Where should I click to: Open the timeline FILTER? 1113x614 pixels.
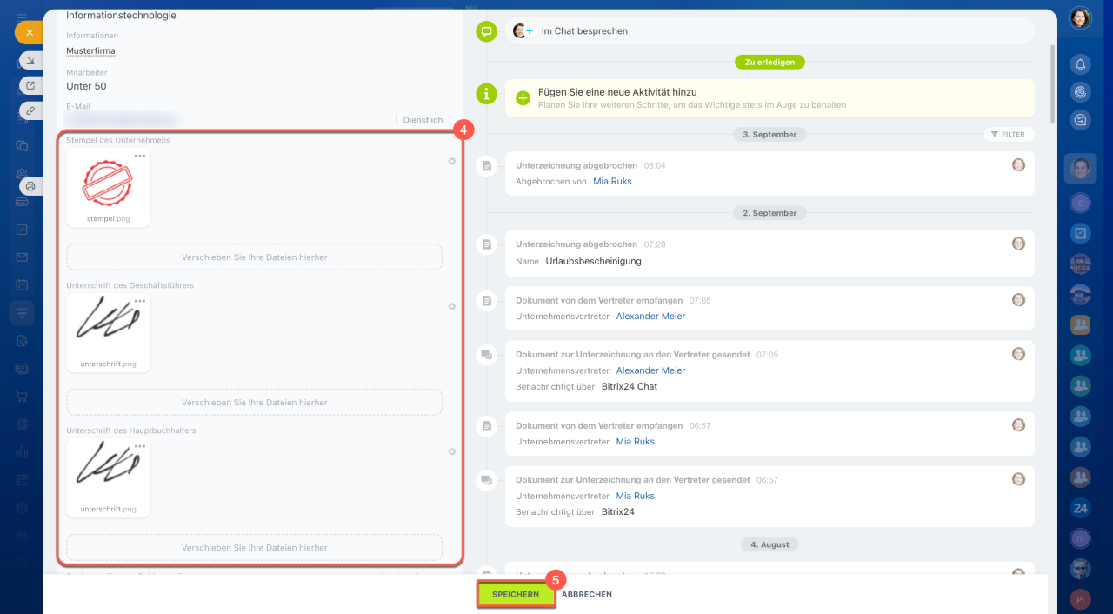pyautogui.click(x=1009, y=135)
